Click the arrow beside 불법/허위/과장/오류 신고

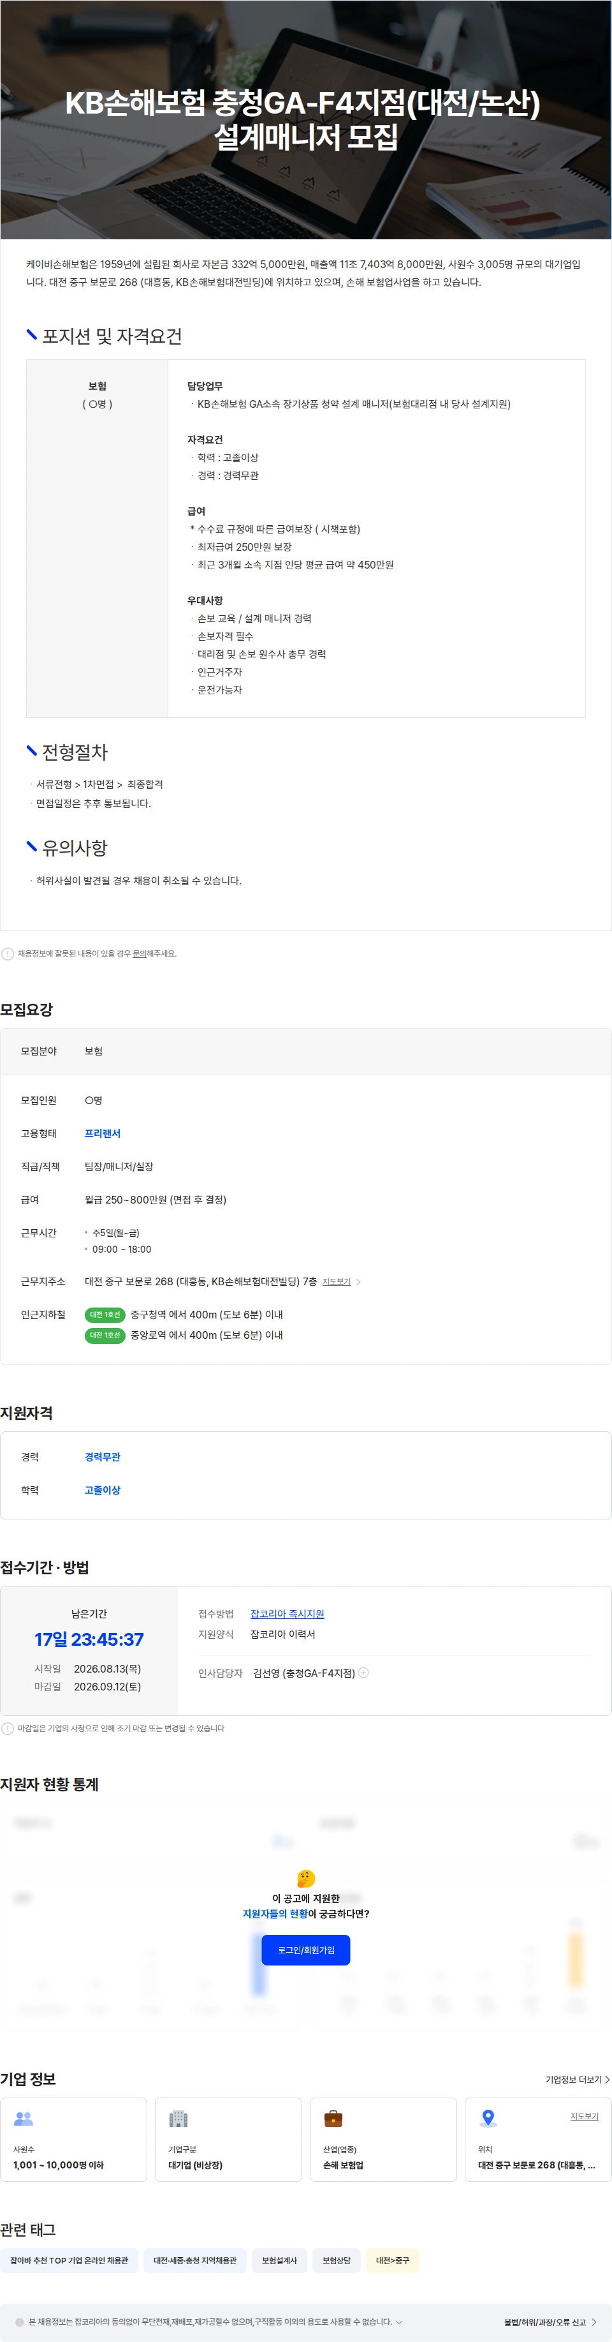(594, 2322)
